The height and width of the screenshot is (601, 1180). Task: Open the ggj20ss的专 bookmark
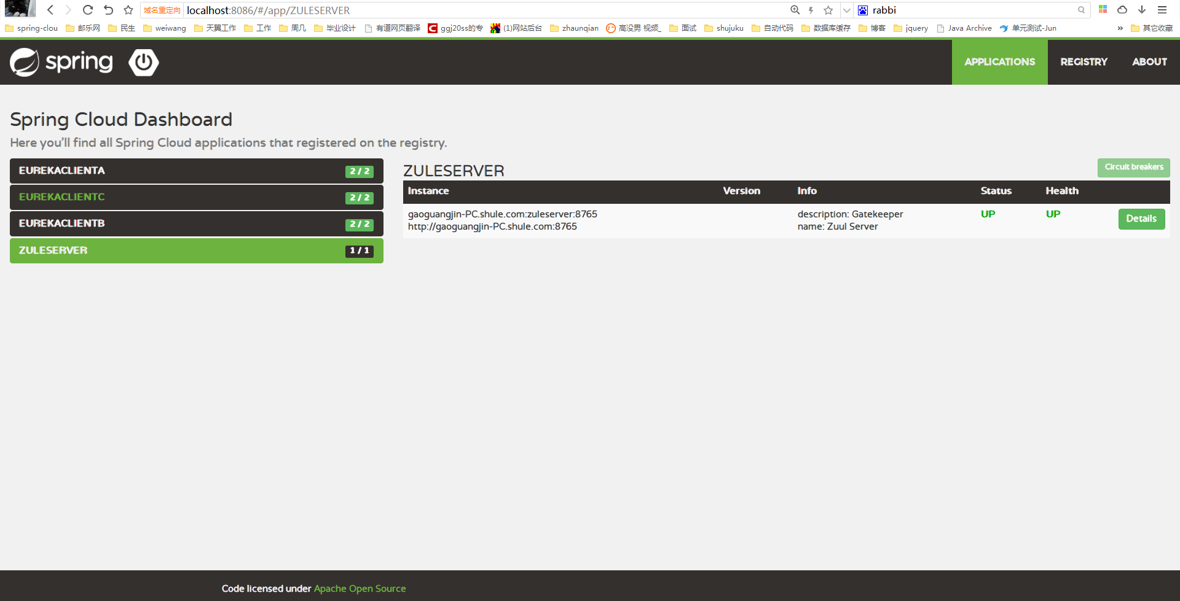point(455,28)
